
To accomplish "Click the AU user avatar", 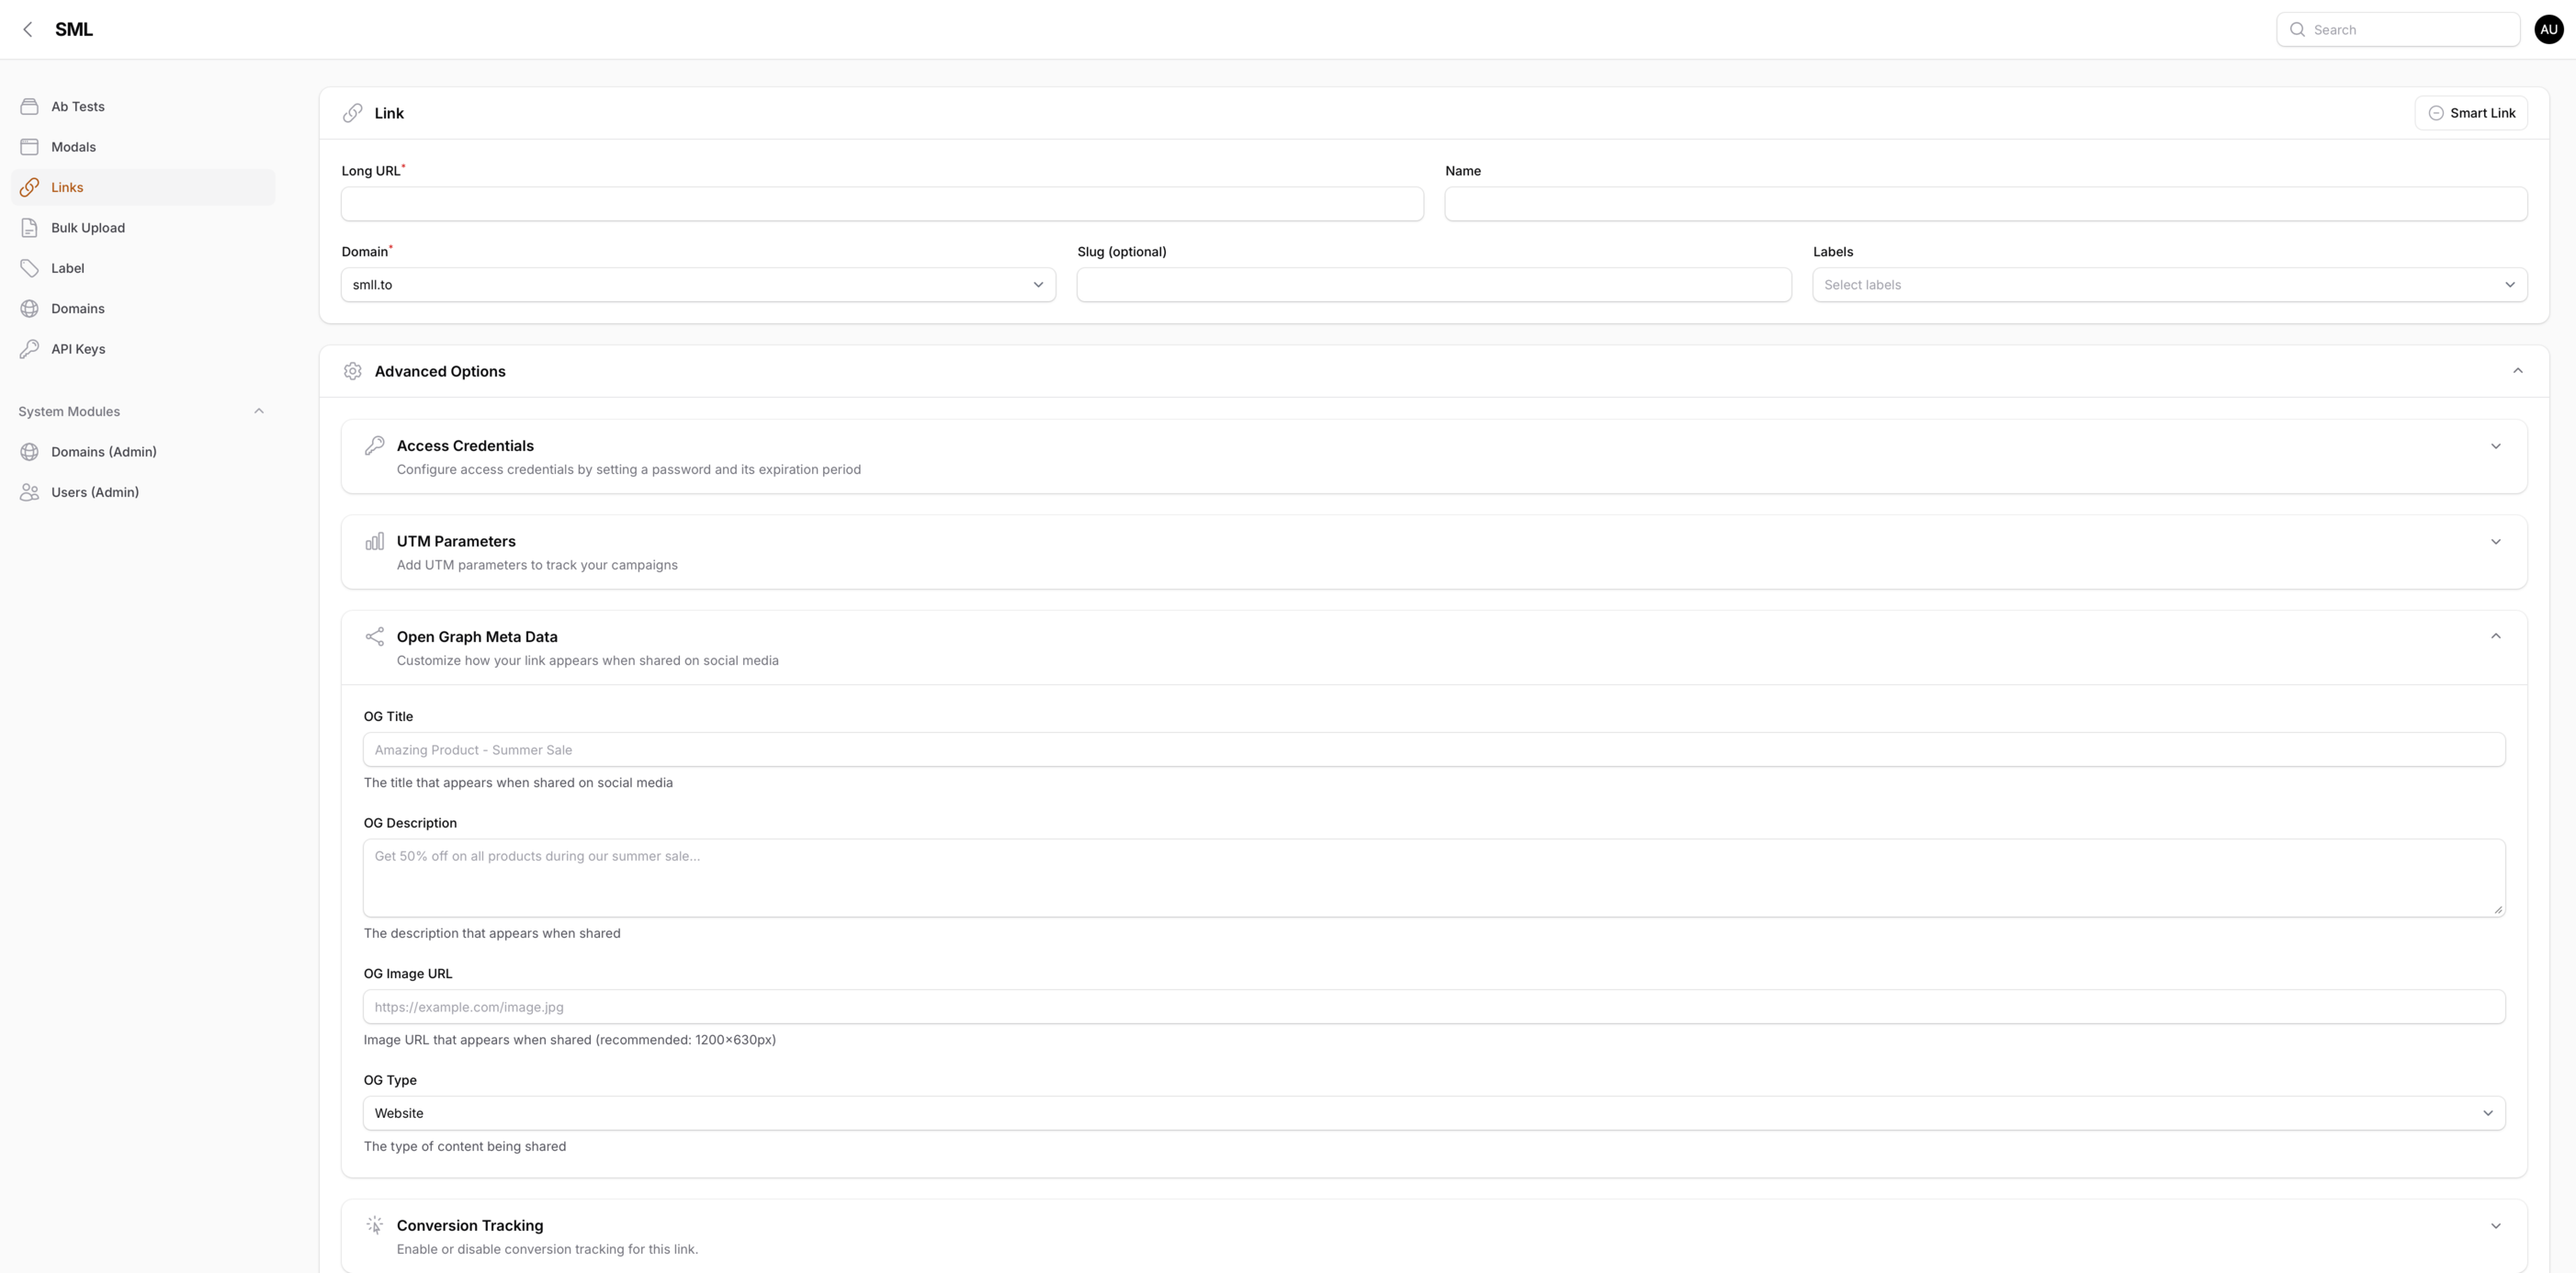I will tap(2548, 30).
